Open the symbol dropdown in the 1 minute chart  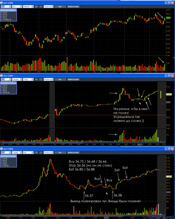pyautogui.click(x=6, y=152)
